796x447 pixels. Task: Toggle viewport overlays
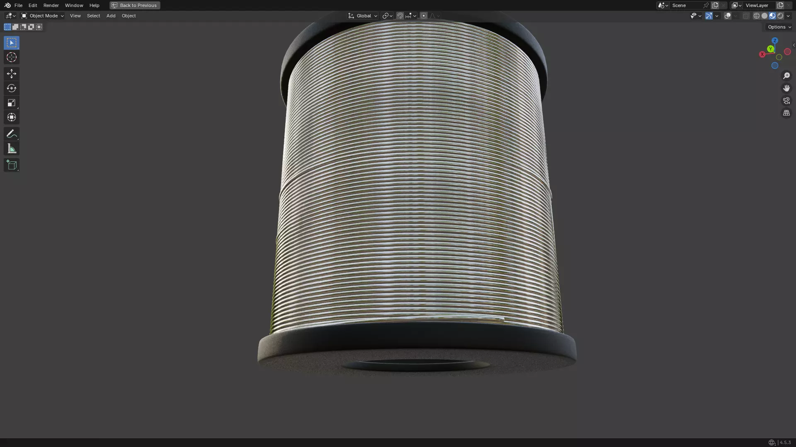(728, 16)
